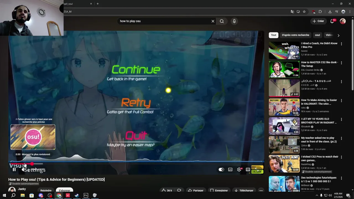Open Windows taskbar search
The height and width of the screenshot is (199, 354).
(13, 195)
